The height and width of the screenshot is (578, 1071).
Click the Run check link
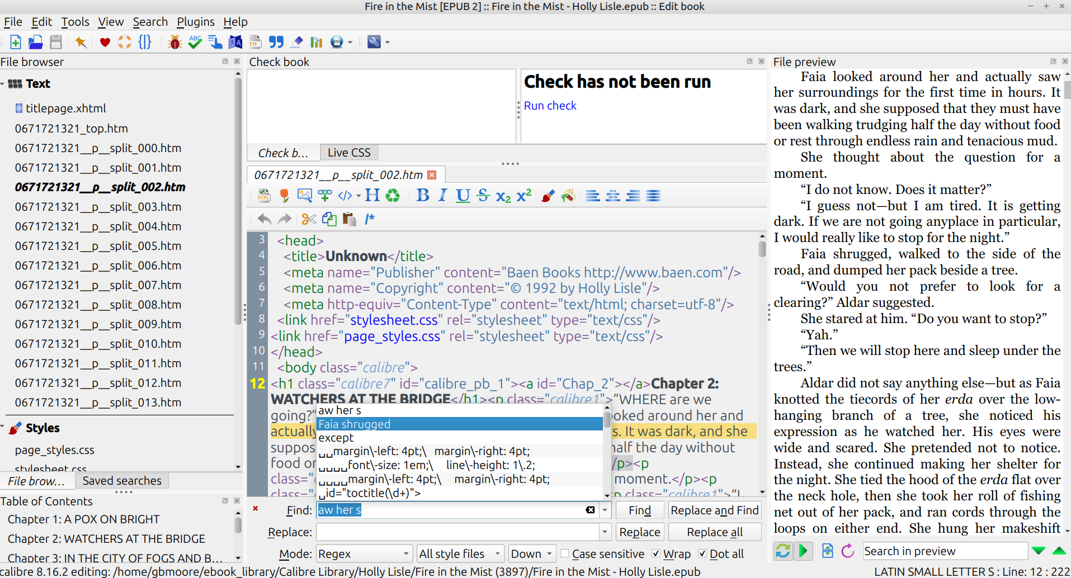point(550,106)
